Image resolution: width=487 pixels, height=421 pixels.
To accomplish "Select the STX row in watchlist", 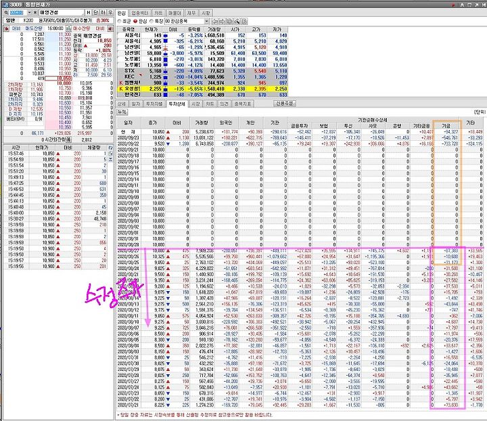I will click(x=202, y=71).
